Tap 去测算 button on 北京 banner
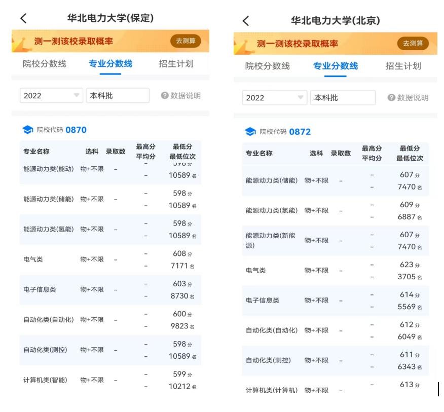Image resolution: width=444 pixels, height=412 pixels. 413,44
